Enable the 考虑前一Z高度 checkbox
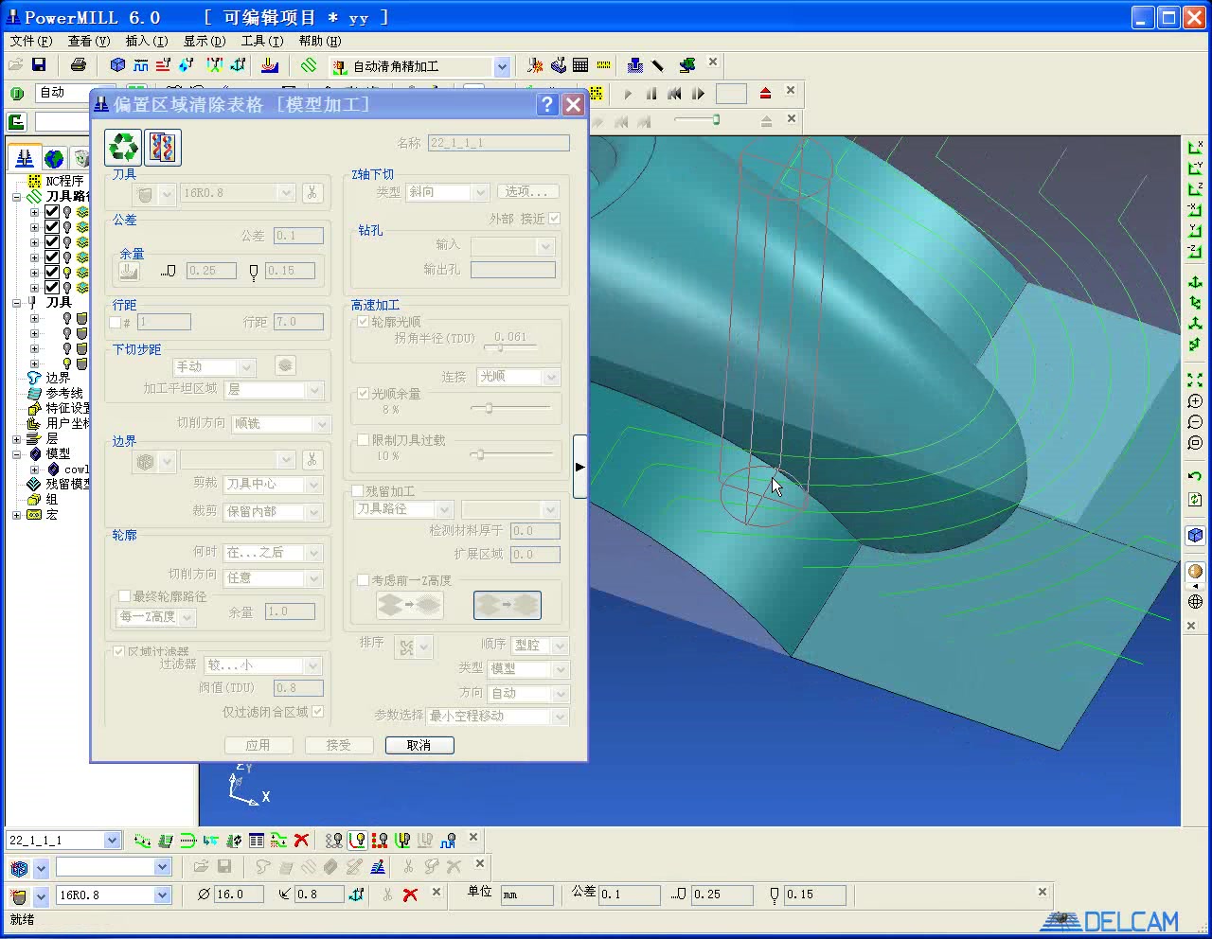 tap(363, 580)
